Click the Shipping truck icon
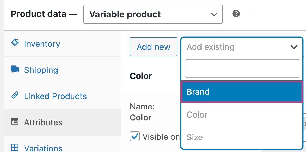The image size is (306, 152). [x=15, y=69]
